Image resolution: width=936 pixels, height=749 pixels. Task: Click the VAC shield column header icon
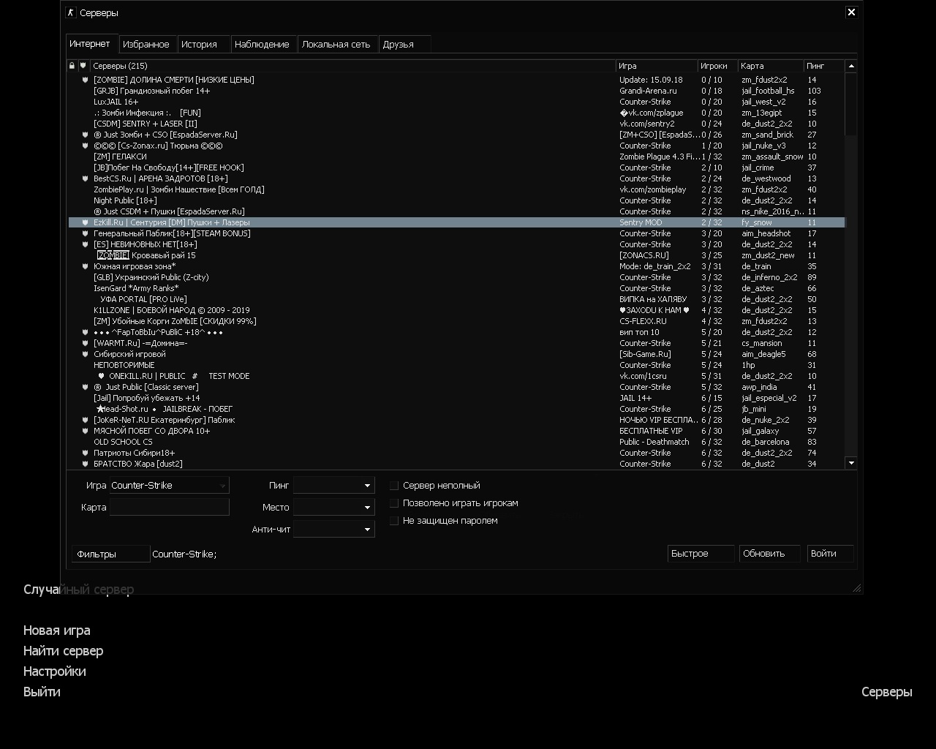(x=83, y=66)
